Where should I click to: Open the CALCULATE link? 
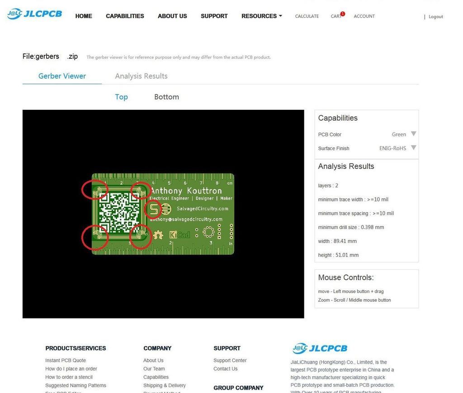pyautogui.click(x=307, y=16)
